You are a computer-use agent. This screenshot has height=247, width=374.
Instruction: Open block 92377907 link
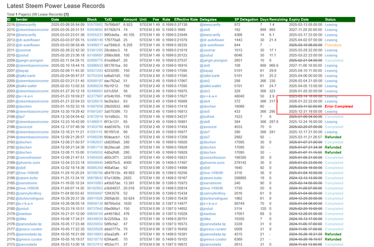95,96
